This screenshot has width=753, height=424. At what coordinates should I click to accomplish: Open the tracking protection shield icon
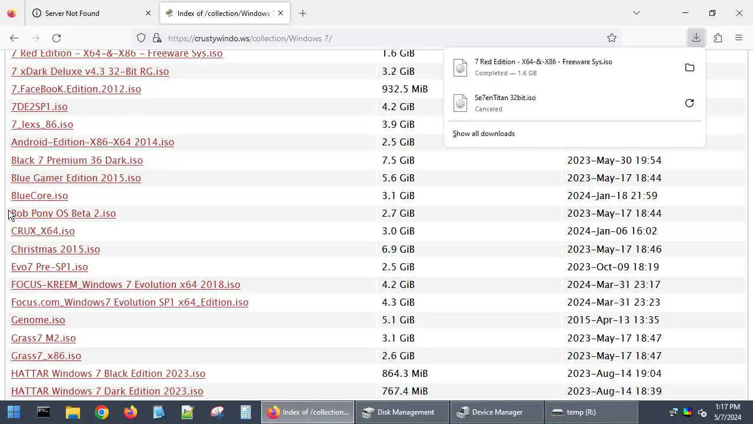click(141, 38)
